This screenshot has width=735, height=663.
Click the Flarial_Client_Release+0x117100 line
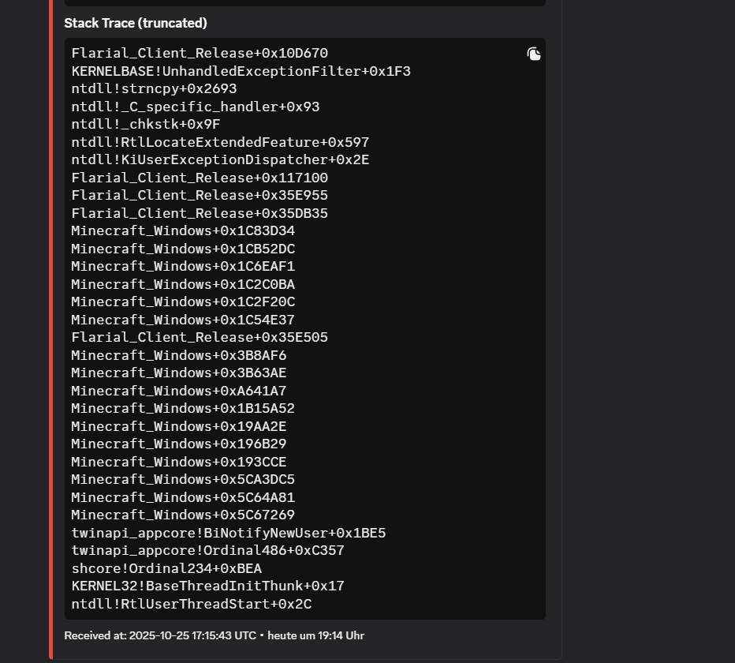click(200, 178)
